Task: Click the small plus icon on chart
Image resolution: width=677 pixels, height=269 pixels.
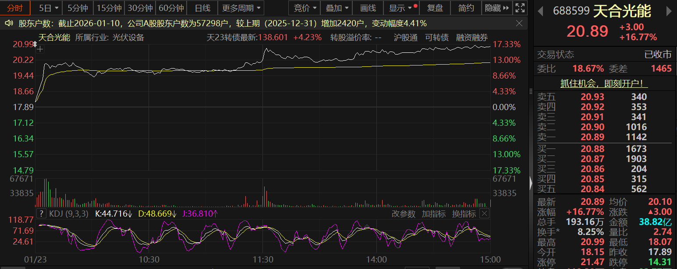Action: click(x=40, y=49)
